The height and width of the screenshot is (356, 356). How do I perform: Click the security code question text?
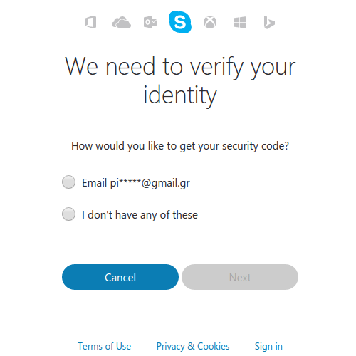click(x=180, y=146)
